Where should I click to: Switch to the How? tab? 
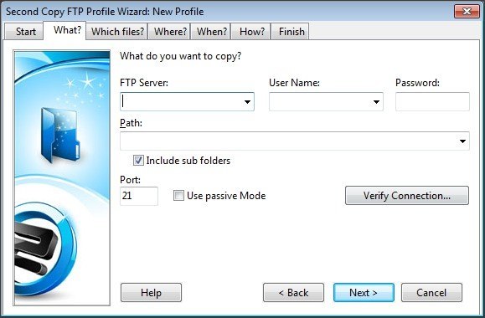pos(250,32)
